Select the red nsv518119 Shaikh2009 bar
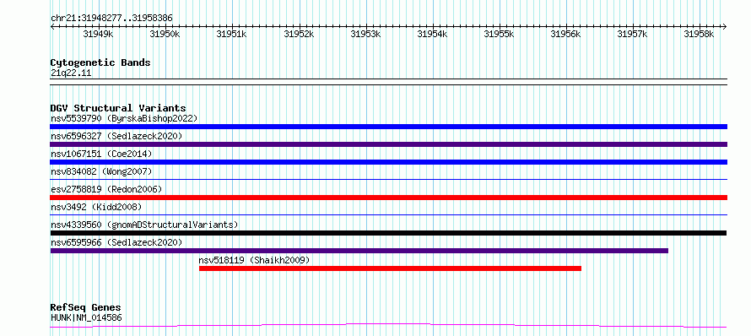 pos(390,268)
